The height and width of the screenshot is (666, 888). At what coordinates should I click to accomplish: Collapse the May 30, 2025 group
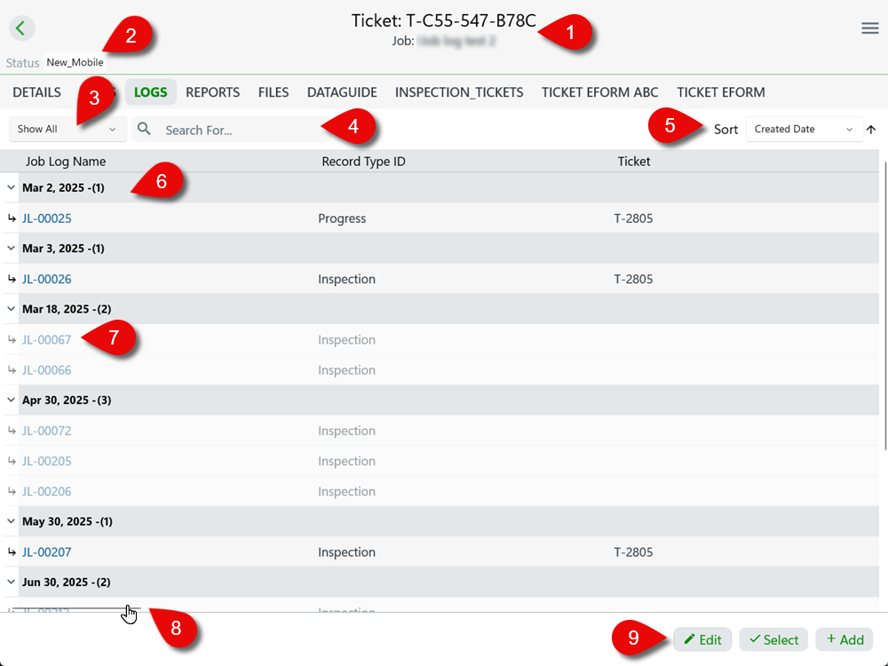11,521
